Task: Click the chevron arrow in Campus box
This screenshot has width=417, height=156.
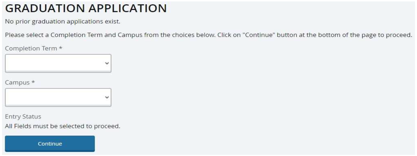Action: coord(107,97)
